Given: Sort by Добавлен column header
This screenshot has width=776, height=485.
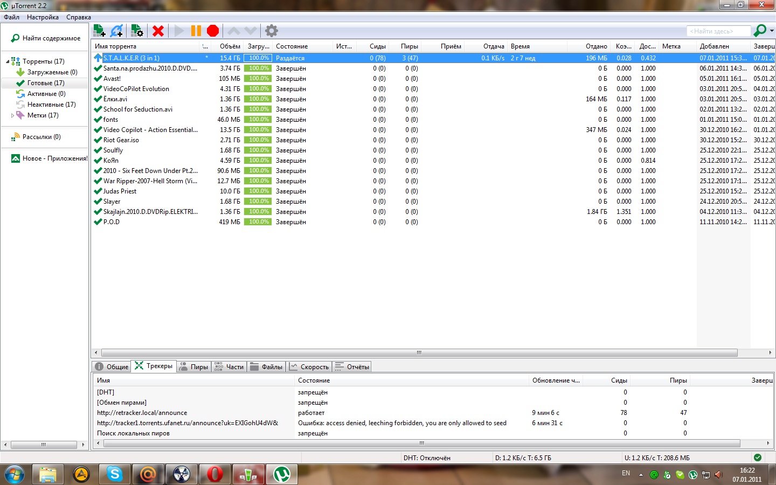Looking at the screenshot, I should [723, 46].
